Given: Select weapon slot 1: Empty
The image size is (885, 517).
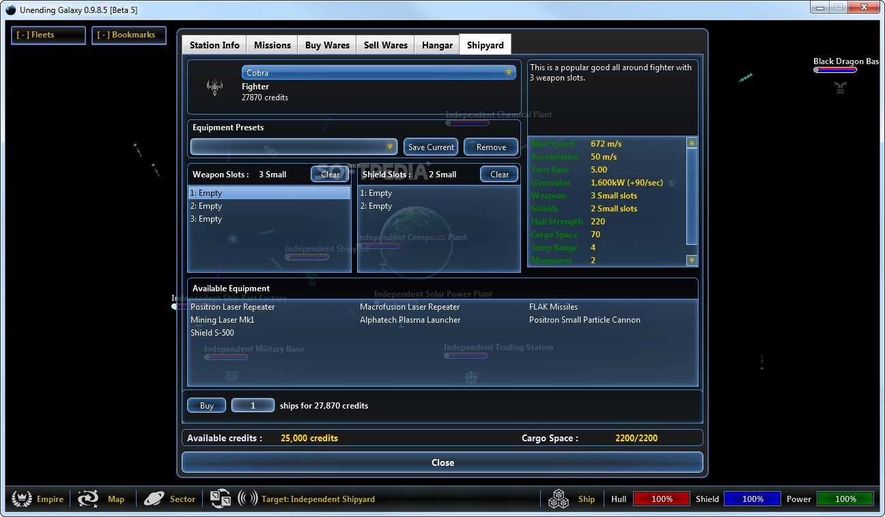Looking at the screenshot, I should tap(270, 193).
